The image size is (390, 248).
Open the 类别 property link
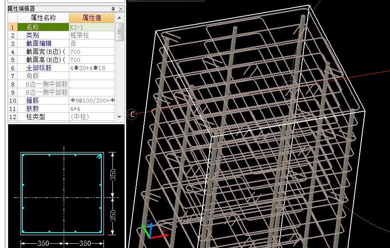pyautogui.click(x=32, y=35)
